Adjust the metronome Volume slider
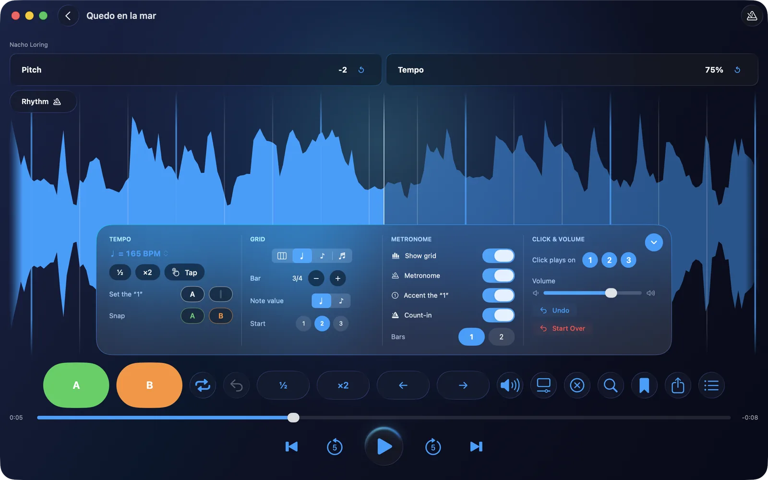The image size is (768, 480). [x=592, y=293]
